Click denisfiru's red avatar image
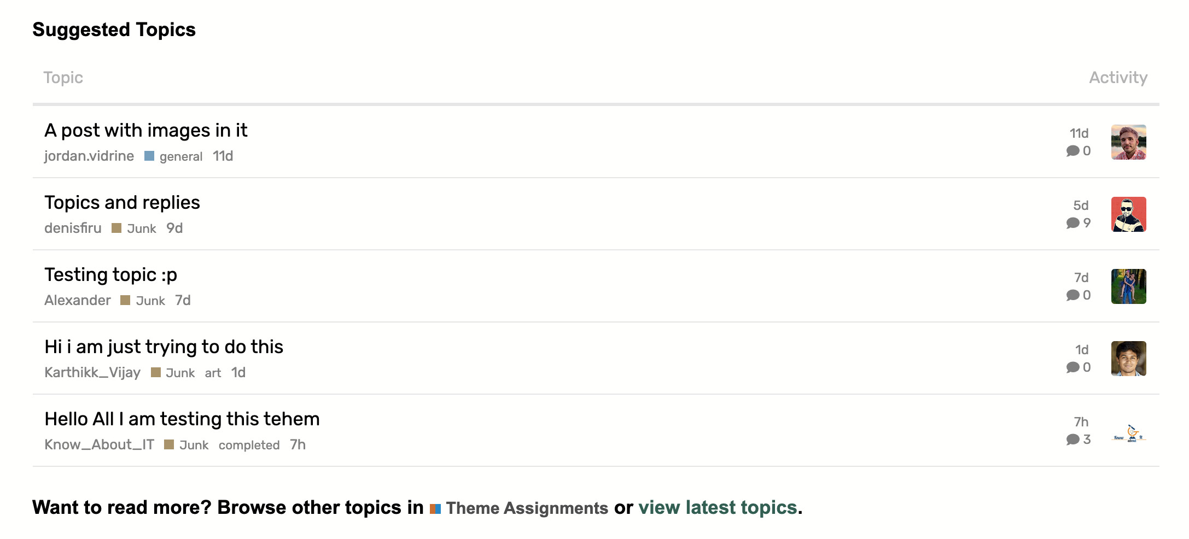The image size is (1189, 539). click(x=1128, y=214)
